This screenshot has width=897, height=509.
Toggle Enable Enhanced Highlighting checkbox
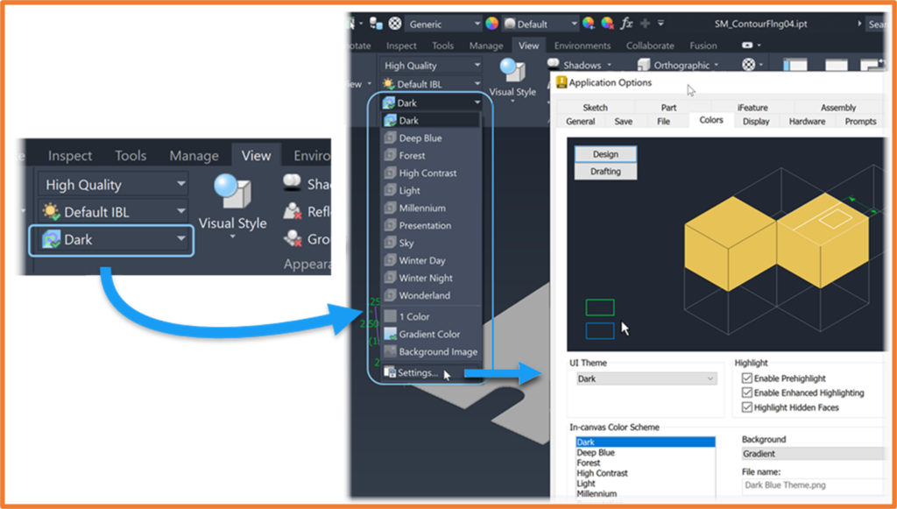[x=746, y=392]
